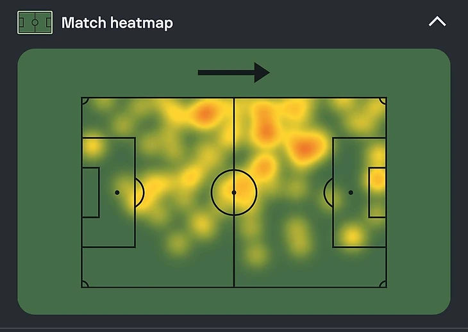Click red hotspot left of halfway line

[205, 114]
